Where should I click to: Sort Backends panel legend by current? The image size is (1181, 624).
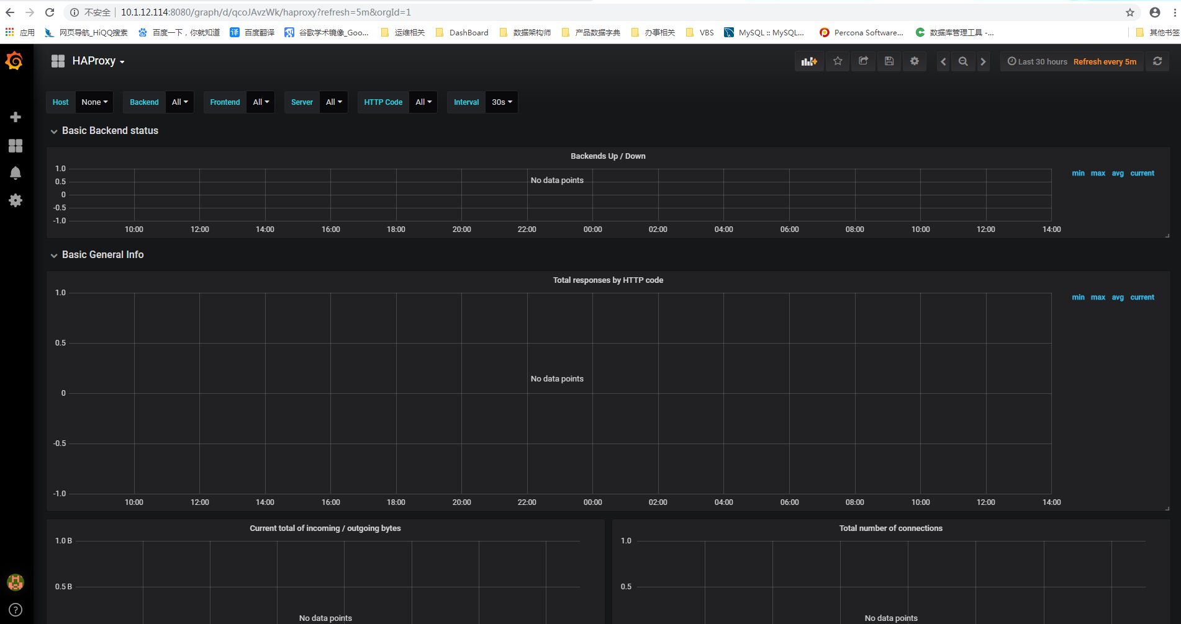point(1143,174)
